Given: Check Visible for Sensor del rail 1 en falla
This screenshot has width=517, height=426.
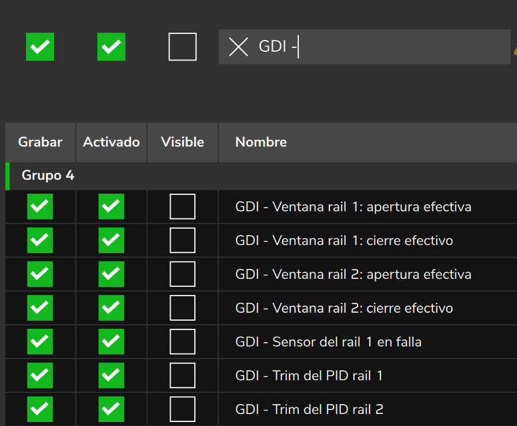Looking at the screenshot, I should (x=182, y=341).
